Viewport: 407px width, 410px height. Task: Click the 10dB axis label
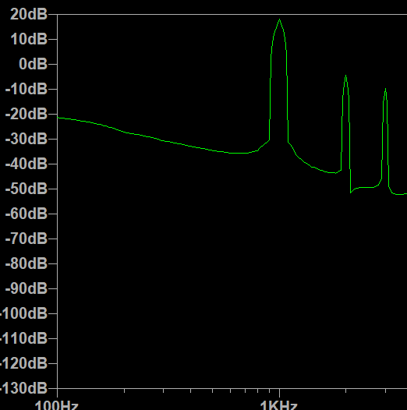(x=29, y=39)
